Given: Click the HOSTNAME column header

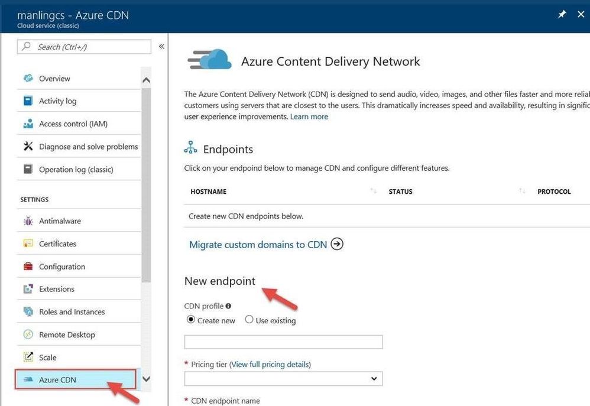Looking at the screenshot, I should [x=209, y=191].
